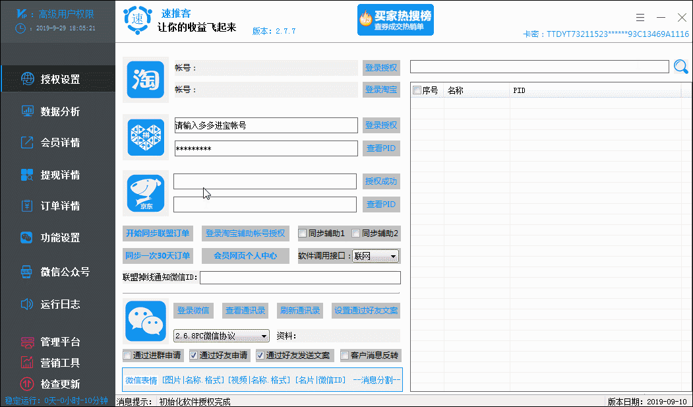Screen dimensions: 693x407
Task: Click 同步一次30天订单 button
Action: tap(158, 255)
